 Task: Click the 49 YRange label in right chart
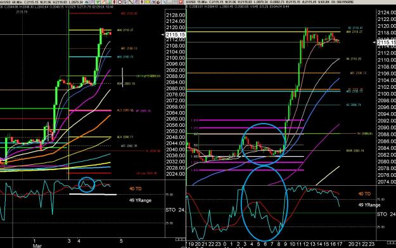click(369, 205)
